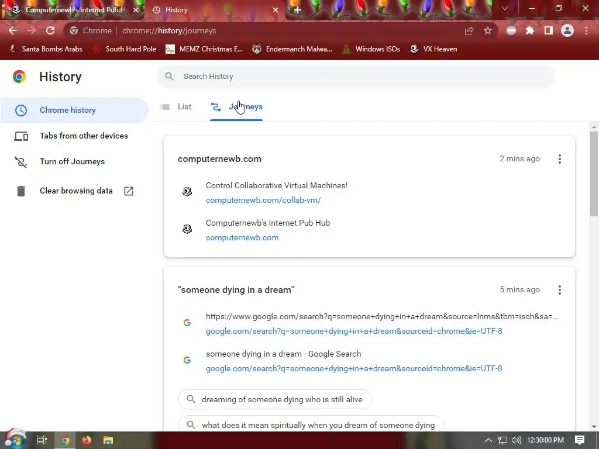Open the tab search chevron
This screenshot has height=449, width=599.
505,8
